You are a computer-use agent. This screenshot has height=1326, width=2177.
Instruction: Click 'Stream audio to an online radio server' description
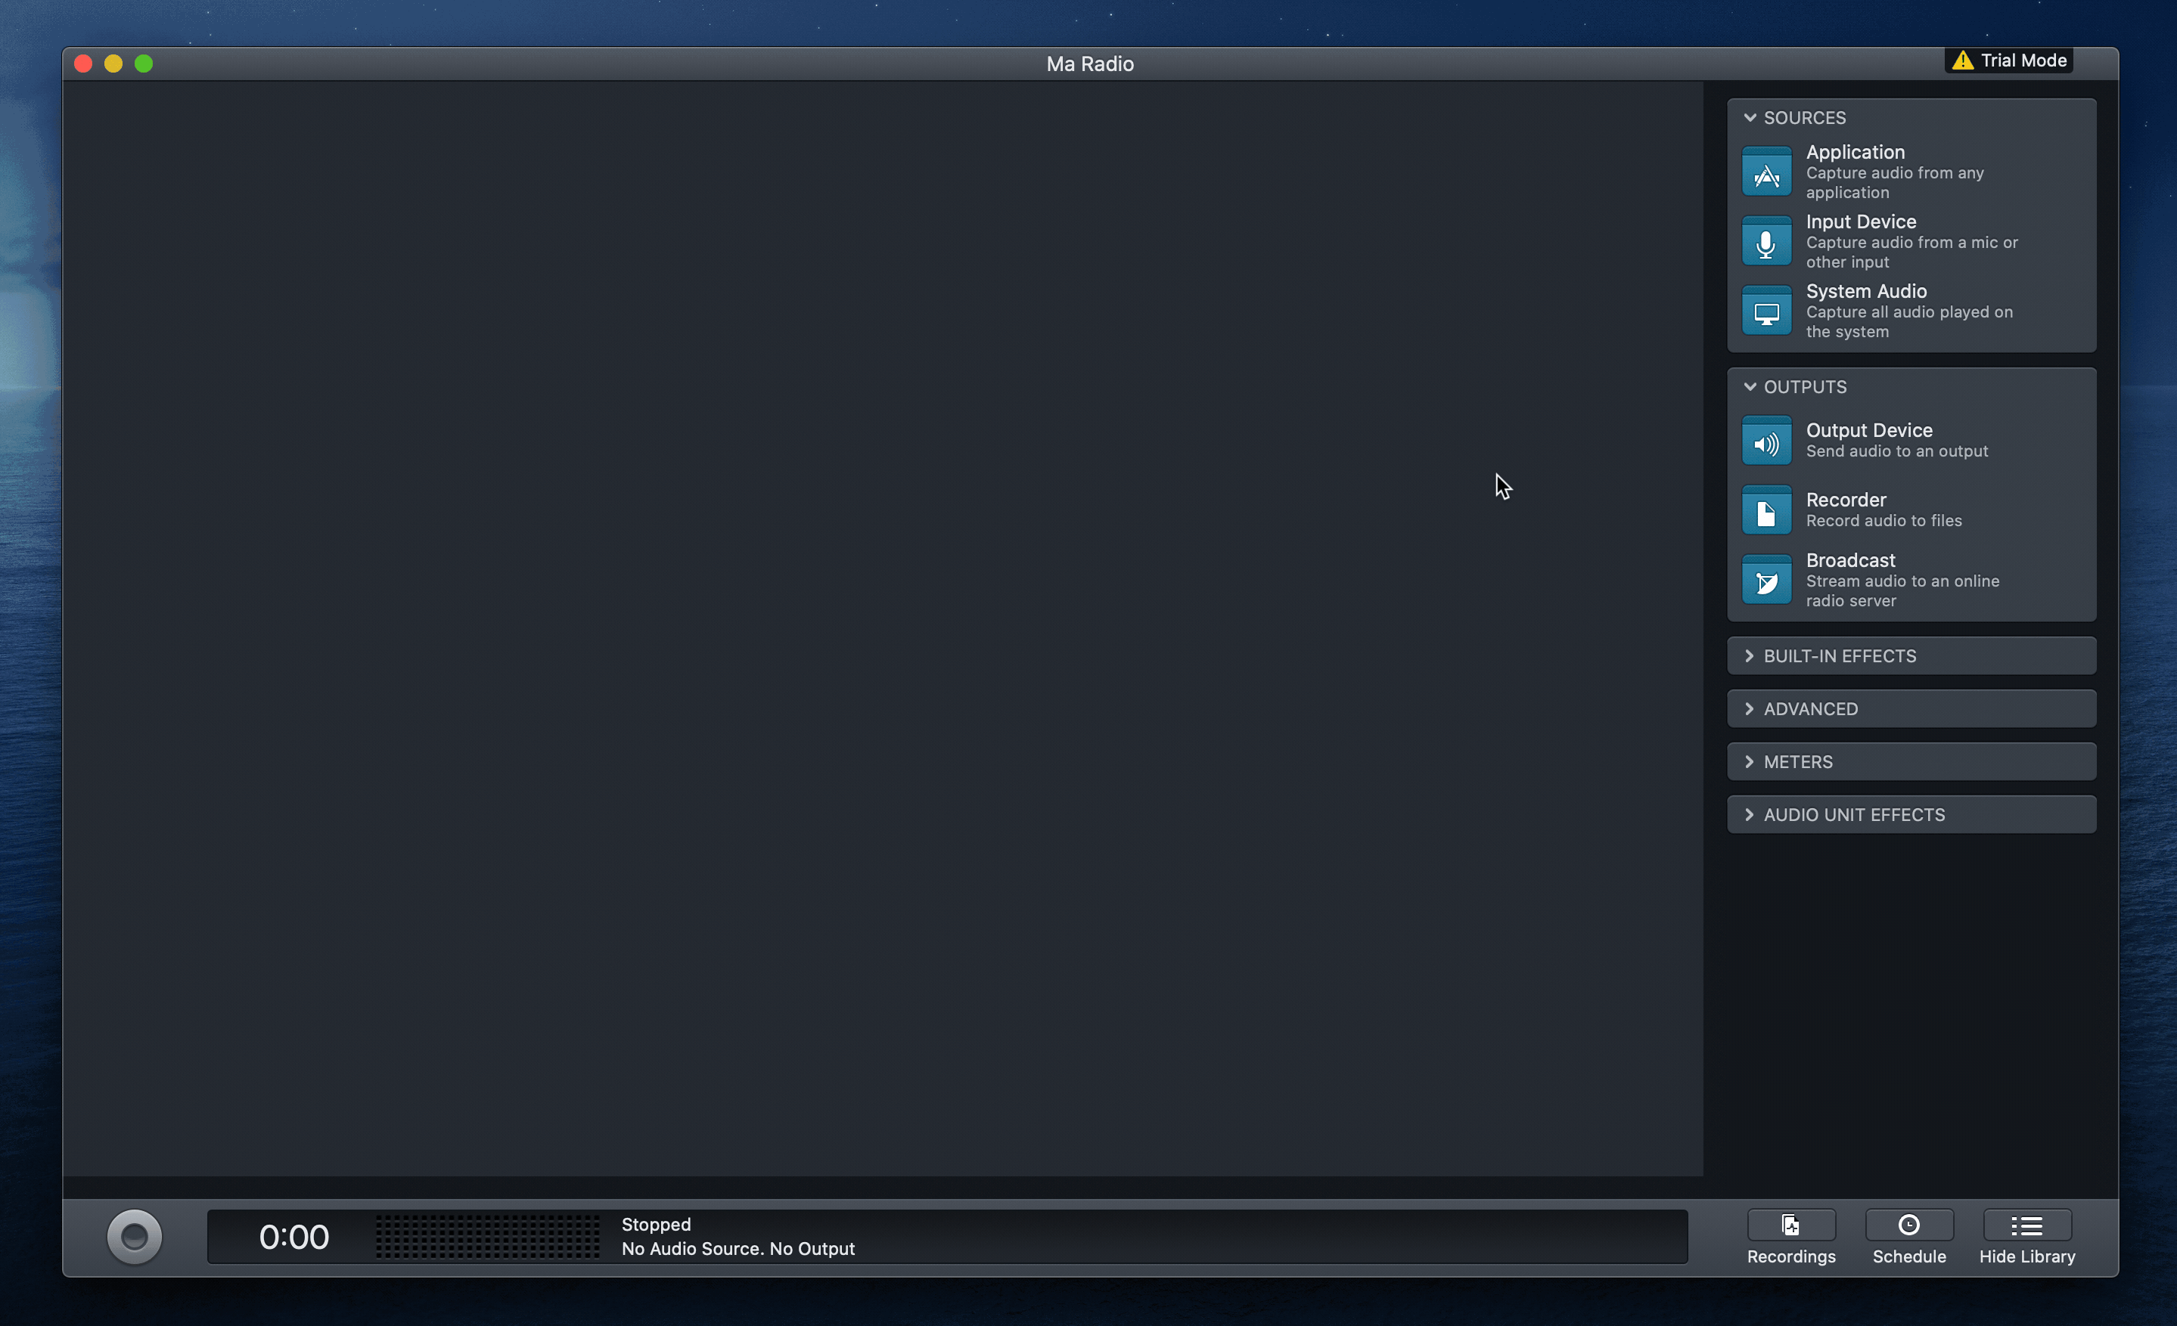point(1902,590)
